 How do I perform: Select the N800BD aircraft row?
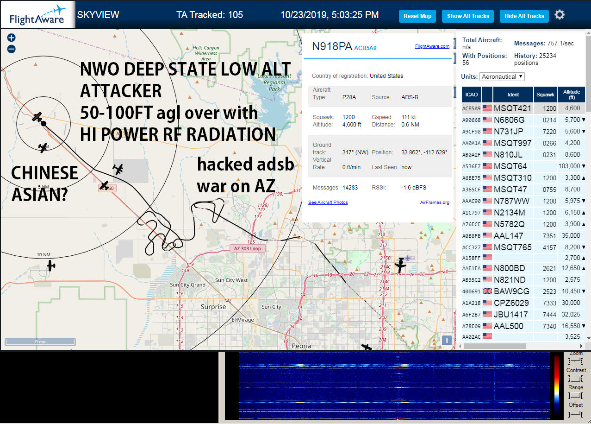[x=523, y=268]
